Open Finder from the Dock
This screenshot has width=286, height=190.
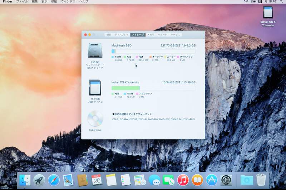[25, 180]
